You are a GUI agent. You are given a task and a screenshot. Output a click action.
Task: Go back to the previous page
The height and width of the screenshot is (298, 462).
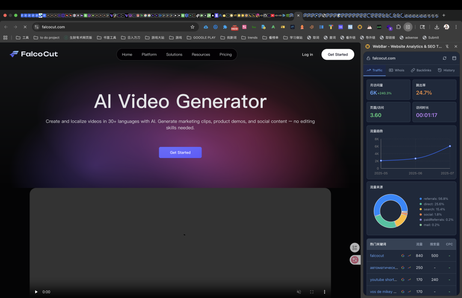tap(6, 27)
